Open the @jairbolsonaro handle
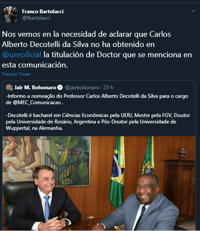 click(82, 88)
